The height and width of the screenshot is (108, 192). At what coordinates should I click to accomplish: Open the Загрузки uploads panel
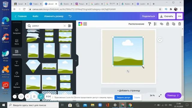coord(17,31)
